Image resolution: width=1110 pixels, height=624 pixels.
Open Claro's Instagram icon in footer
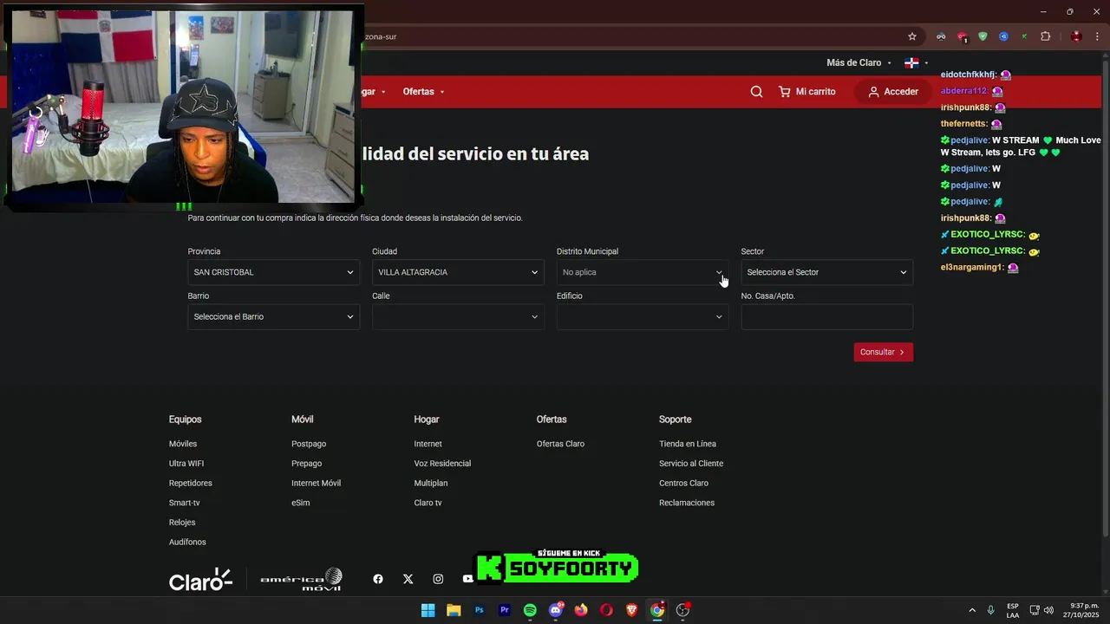tap(438, 579)
